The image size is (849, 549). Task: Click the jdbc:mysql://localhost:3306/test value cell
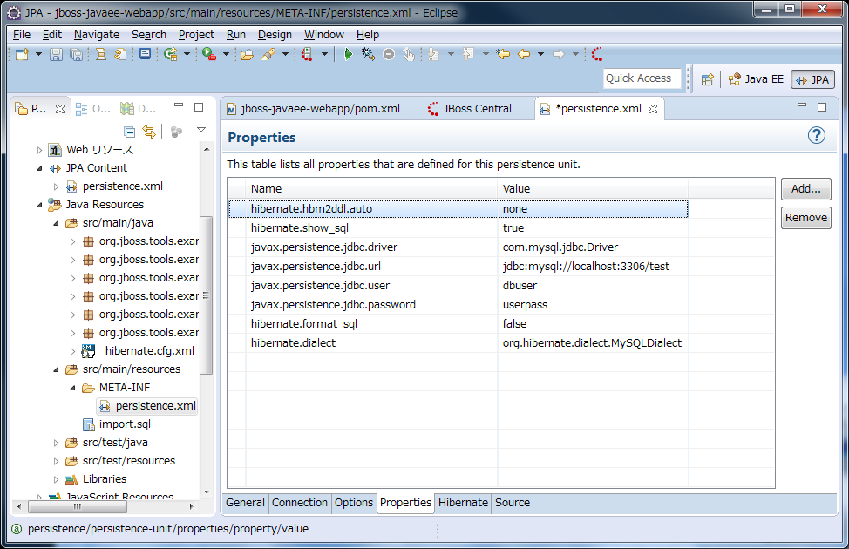pos(593,267)
